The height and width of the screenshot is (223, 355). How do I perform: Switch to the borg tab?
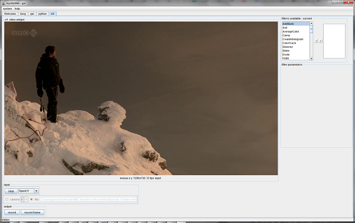(23, 14)
